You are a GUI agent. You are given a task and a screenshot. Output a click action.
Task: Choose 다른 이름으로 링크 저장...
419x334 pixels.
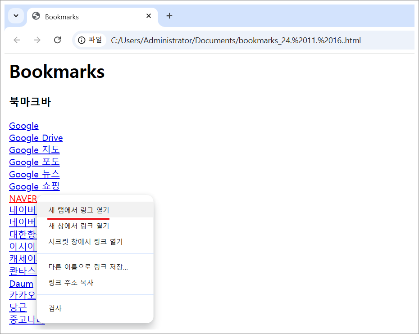coord(95,267)
